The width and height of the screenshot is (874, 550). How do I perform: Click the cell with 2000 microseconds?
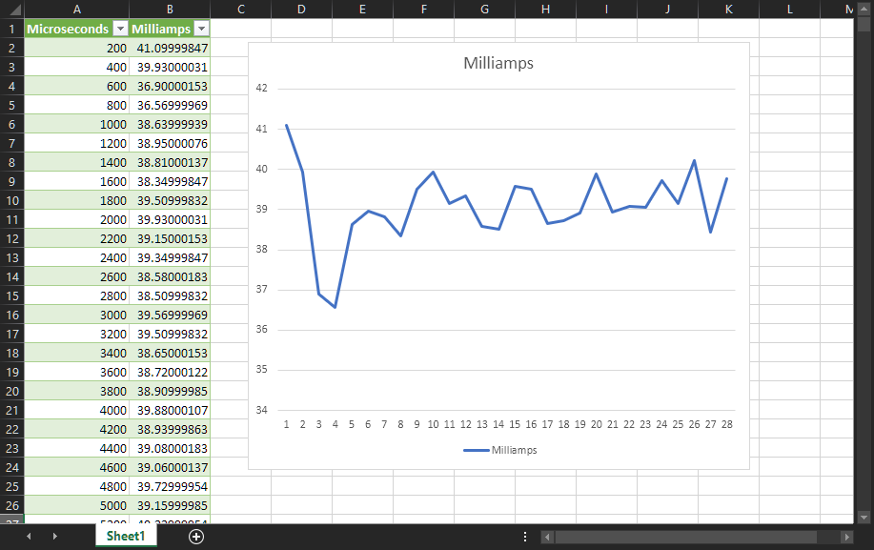pos(76,219)
